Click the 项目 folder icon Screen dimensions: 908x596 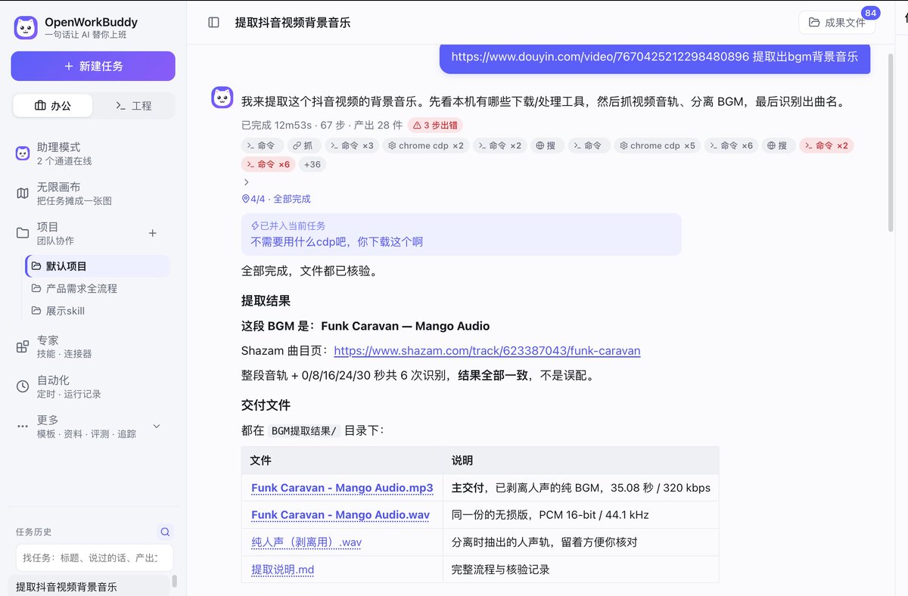(x=23, y=233)
